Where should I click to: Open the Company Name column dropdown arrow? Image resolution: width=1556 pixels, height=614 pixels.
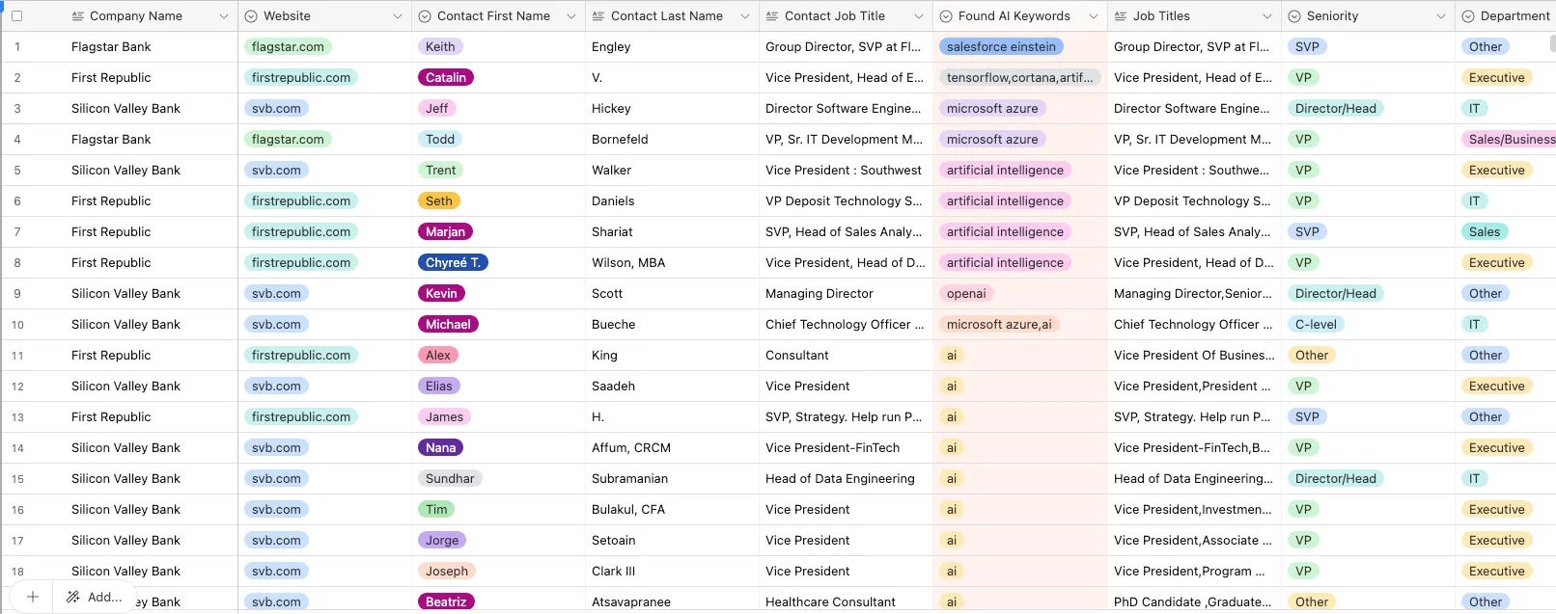click(224, 16)
